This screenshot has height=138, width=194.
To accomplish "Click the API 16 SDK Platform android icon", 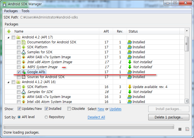I will 24,87.
